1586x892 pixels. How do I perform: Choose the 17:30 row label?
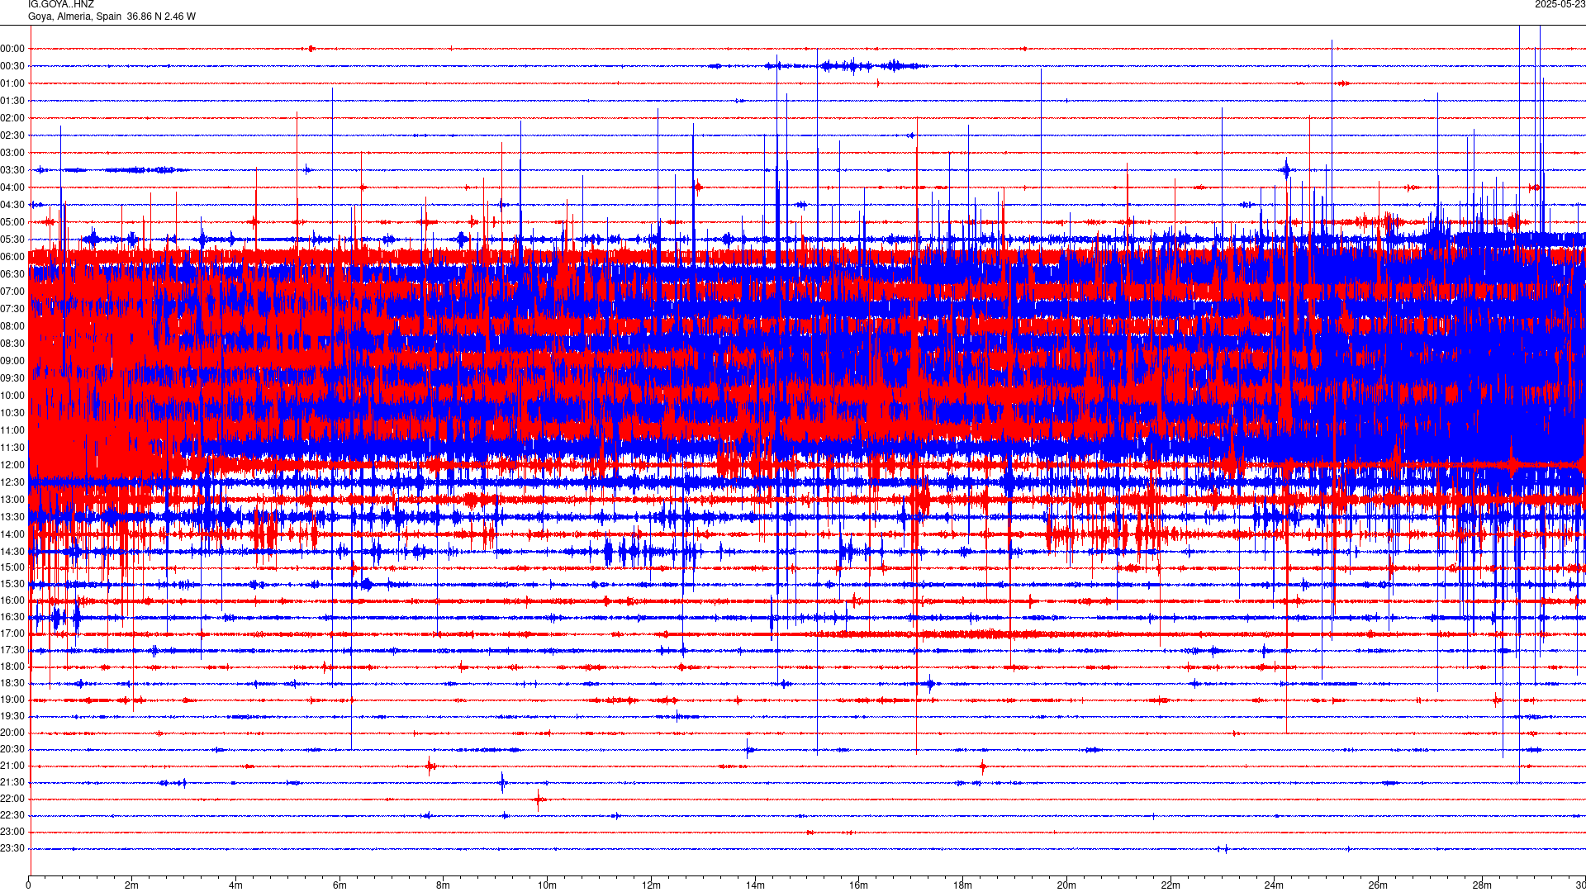[12, 651]
